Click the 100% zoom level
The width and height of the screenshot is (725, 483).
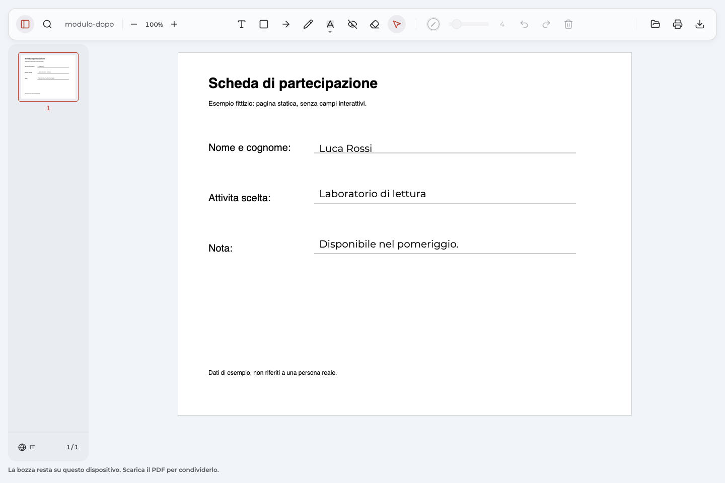(154, 24)
